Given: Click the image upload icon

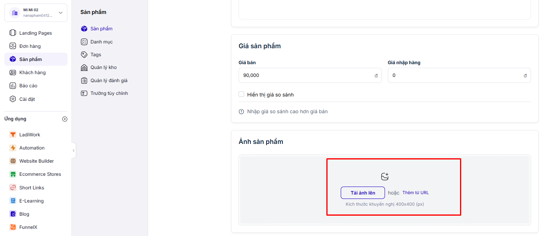Looking at the screenshot, I should [x=385, y=177].
